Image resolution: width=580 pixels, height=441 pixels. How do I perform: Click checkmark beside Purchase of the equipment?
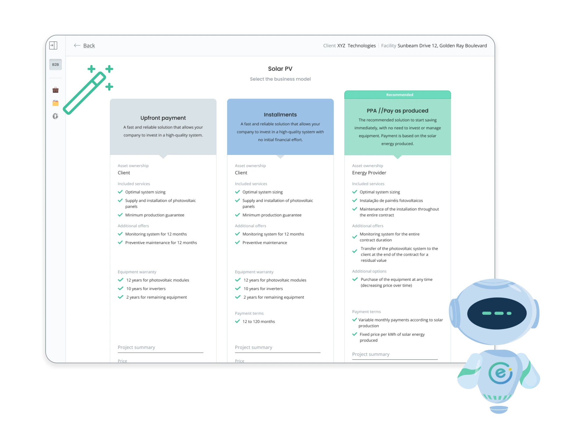coord(355,279)
